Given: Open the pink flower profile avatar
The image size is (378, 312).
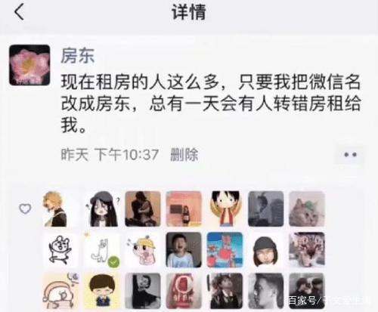Looking at the screenshot, I should click(29, 65).
